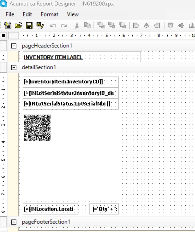Viewport: 195px width, 232px height.
Task: Collapse pageFooterSection1
Action: (x=14, y=222)
